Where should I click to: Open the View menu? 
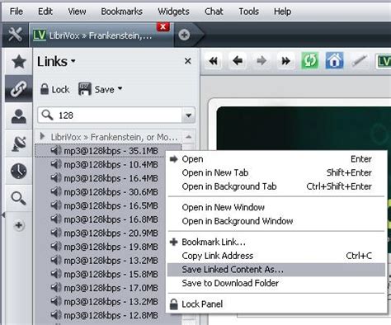pos(77,12)
